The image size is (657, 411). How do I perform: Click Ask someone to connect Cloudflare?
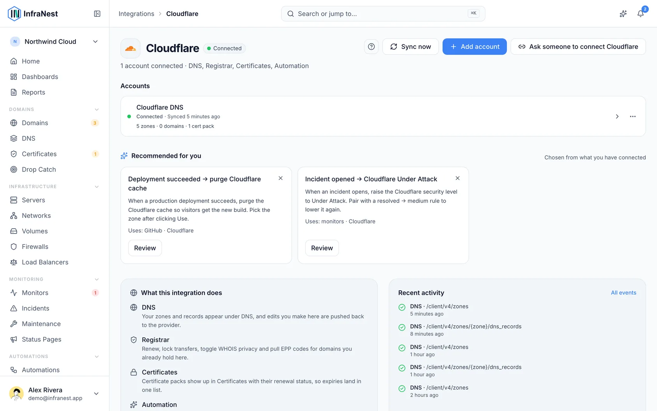click(578, 47)
